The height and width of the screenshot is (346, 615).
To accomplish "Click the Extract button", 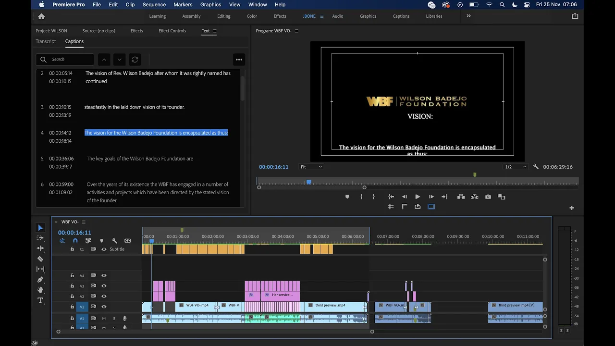I will [475, 197].
